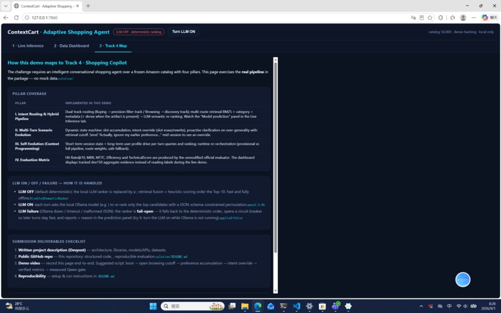This screenshot has width=501, height=313.
Task: Open the Teams icon on the taskbar
Action: [335, 306]
